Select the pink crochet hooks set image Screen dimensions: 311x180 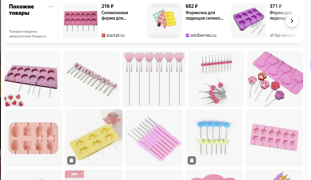click(x=154, y=138)
